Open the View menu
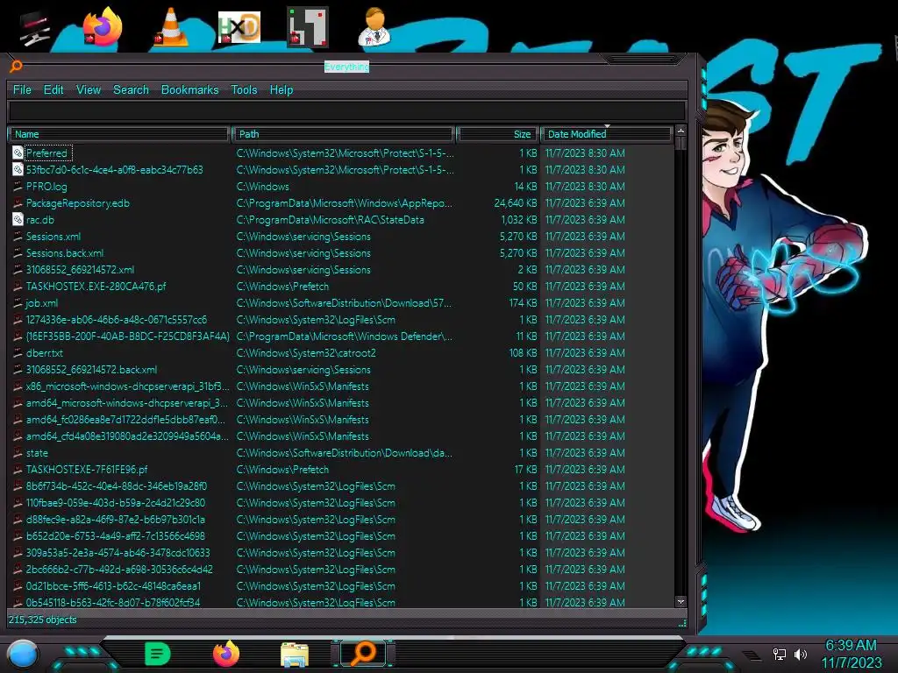 coord(89,90)
